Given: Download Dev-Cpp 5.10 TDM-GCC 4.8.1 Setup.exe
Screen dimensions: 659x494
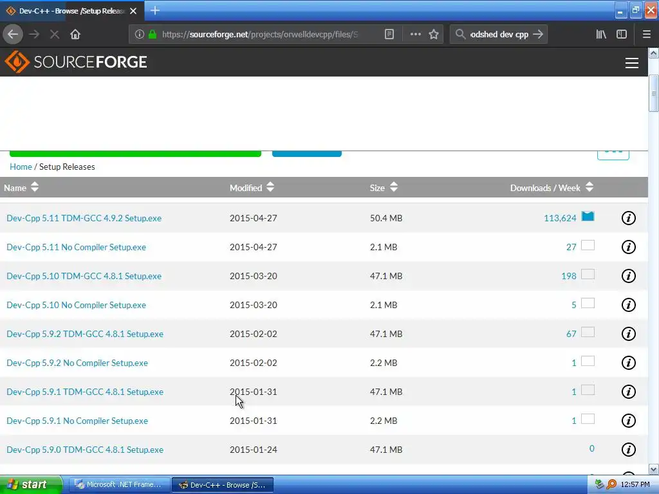Looking at the screenshot, I should click(84, 276).
